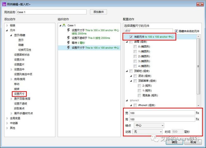Check the 3 (椭圆形) checkbox
Screen dimensions: 206x148
tap(135, 61)
